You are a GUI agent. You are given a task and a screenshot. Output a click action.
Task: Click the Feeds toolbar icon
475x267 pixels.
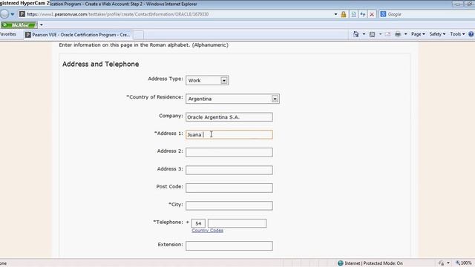click(372, 34)
